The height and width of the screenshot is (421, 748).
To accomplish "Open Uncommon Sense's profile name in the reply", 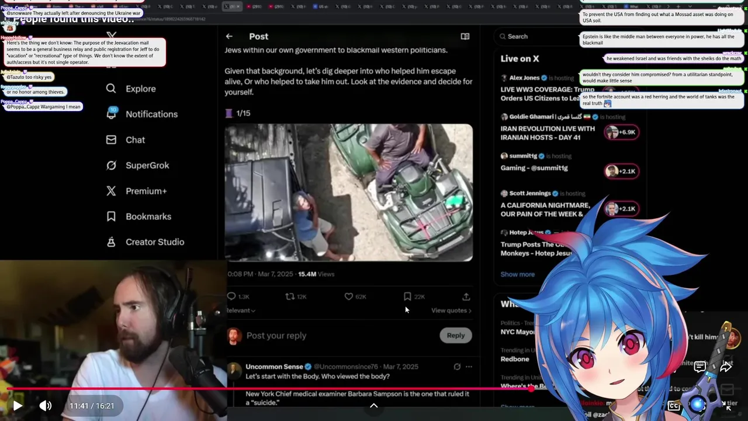I will [x=274, y=367].
